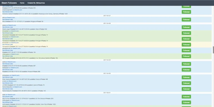See follower data for Steem angel user
The width and height of the screenshot is (214, 107).
(x=8, y=27)
